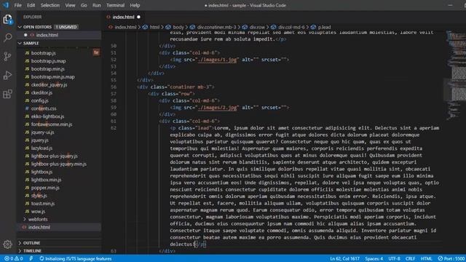Open fontawesome.min.js file

click(52, 124)
